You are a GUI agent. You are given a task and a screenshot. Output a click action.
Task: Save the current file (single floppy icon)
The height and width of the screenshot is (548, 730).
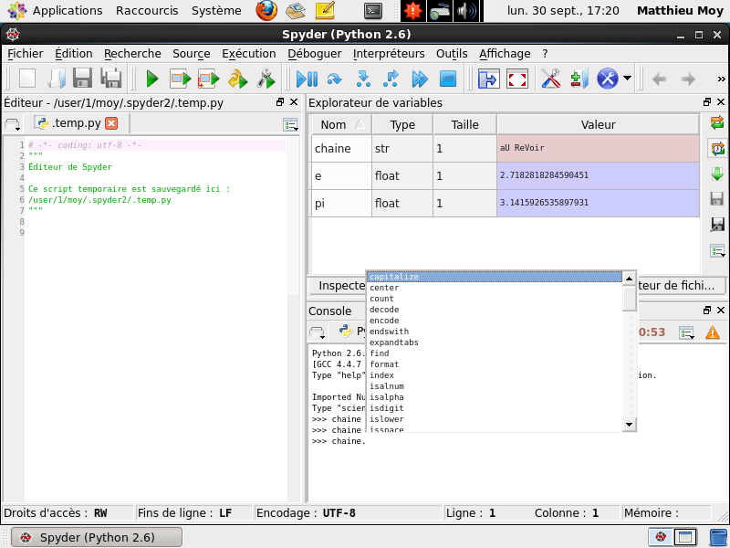83,79
